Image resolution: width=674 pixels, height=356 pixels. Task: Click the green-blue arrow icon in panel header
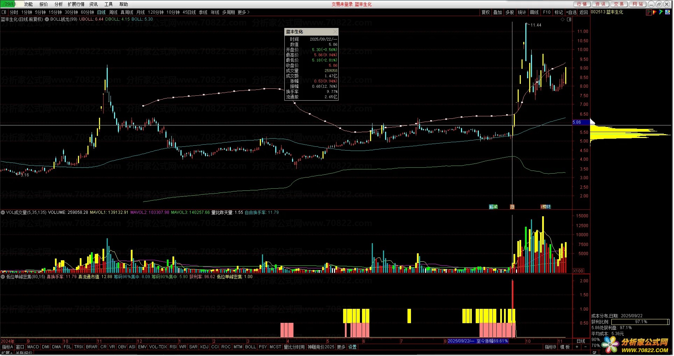pos(661,12)
